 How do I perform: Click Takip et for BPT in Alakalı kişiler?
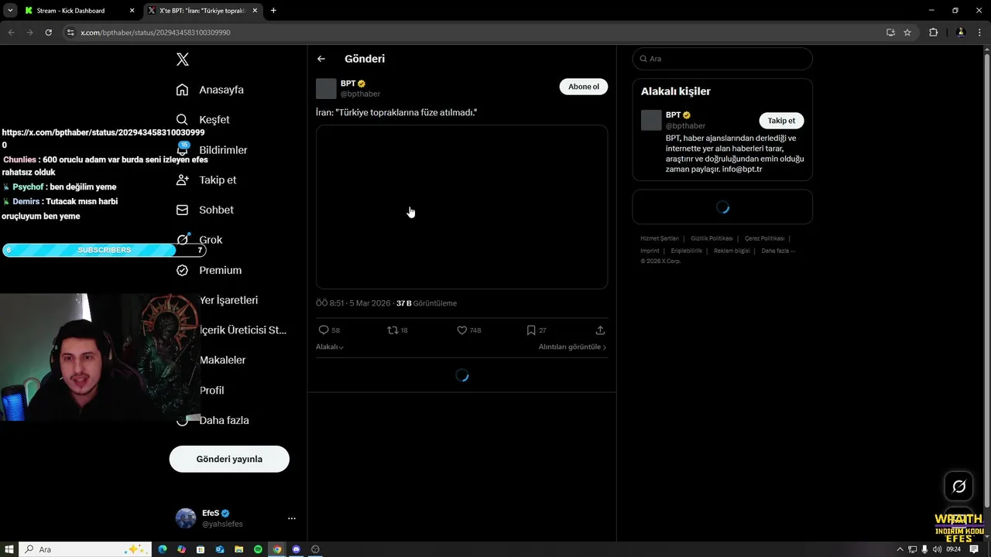point(781,121)
